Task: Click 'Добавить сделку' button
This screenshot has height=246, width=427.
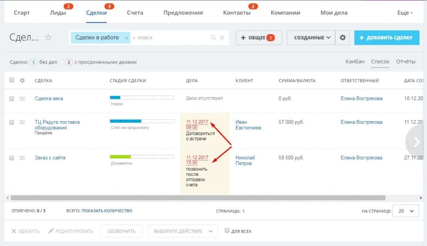Action: [386, 38]
